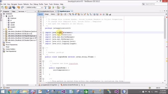This screenshot has width=168, height=94.
Task: Open the Refactor menu
Action: tap(26, 4)
